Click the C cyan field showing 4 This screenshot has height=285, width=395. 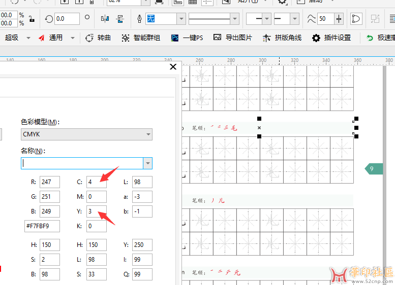[x=97, y=182]
